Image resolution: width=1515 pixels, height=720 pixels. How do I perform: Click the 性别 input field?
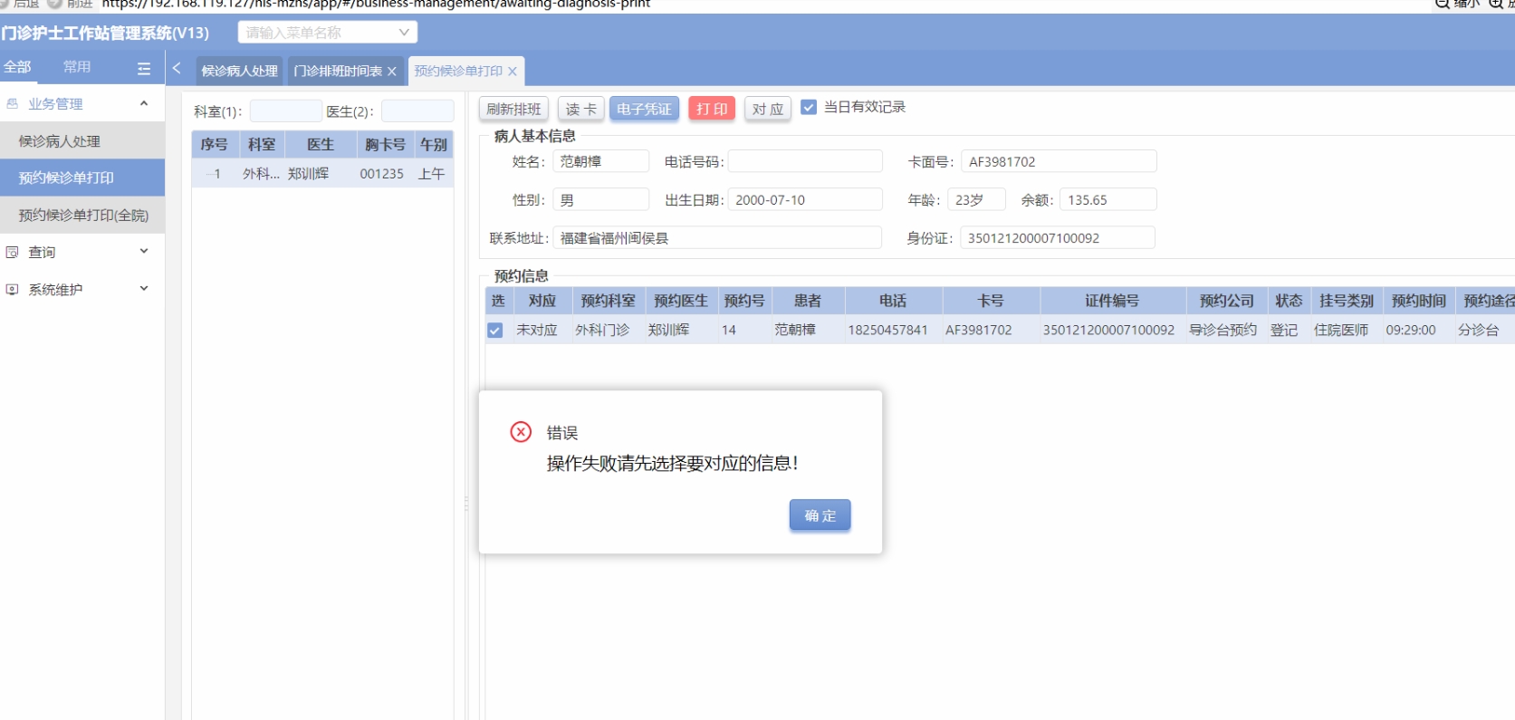point(601,199)
